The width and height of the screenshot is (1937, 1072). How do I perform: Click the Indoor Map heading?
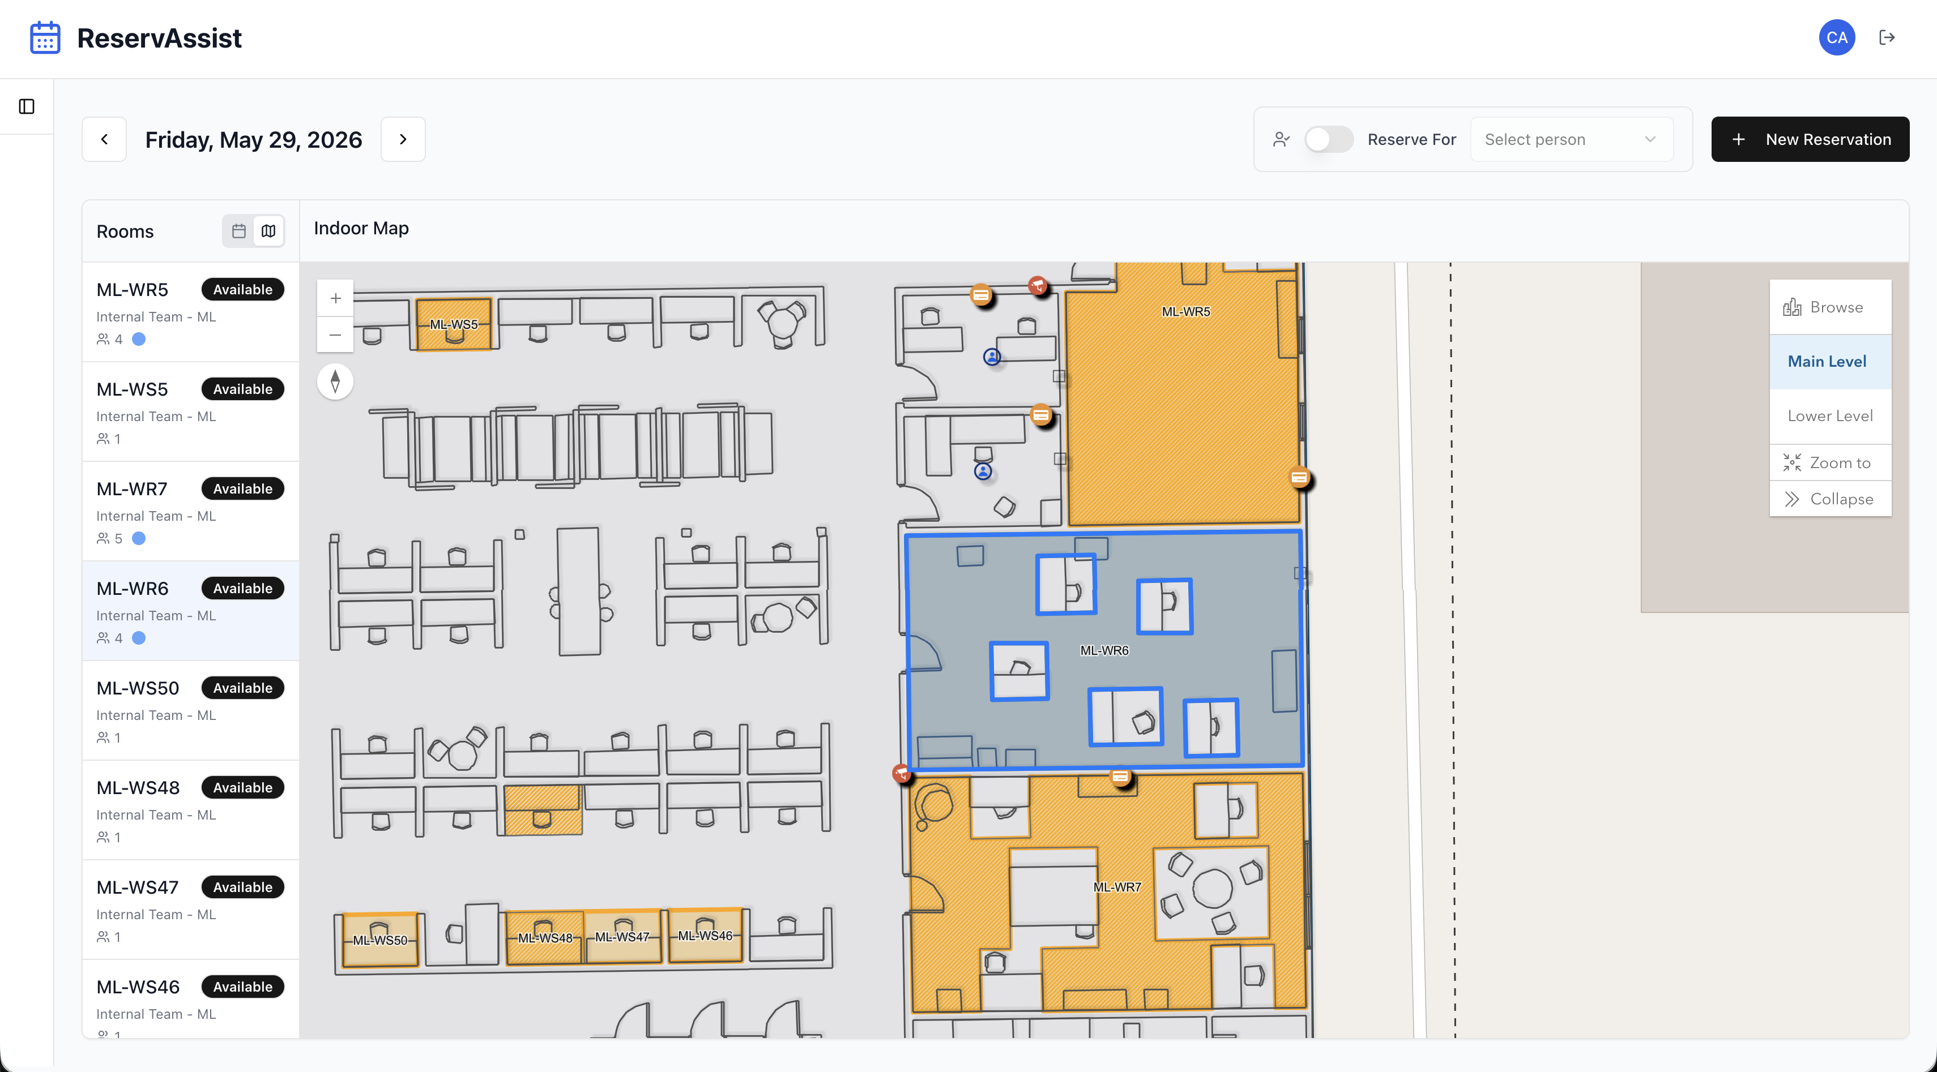[361, 228]
